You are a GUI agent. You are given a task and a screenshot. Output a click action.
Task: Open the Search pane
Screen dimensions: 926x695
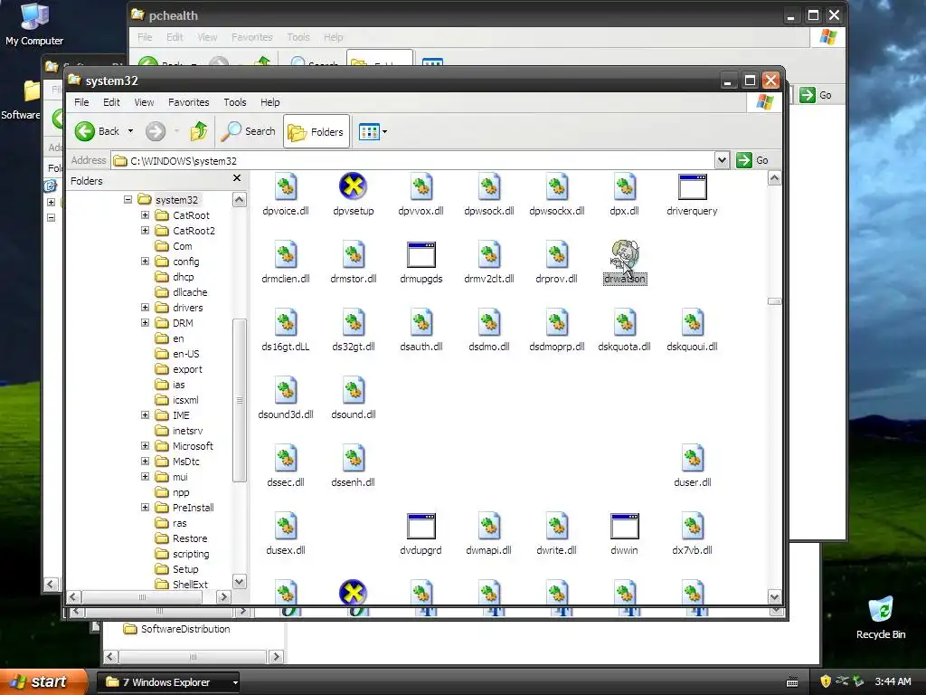(248, 131)
